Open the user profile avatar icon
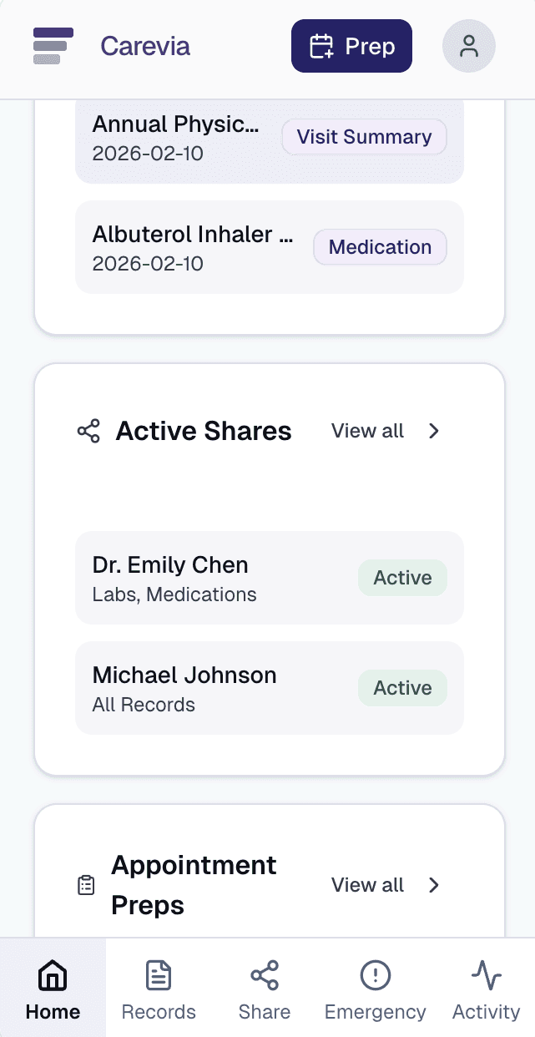 (x=469, y=46)
